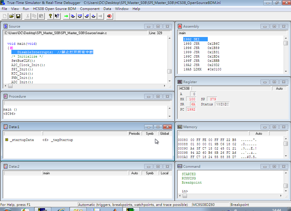Open the Help menu
Viewport: 291px width, 211px height.
tap(136, 9)
